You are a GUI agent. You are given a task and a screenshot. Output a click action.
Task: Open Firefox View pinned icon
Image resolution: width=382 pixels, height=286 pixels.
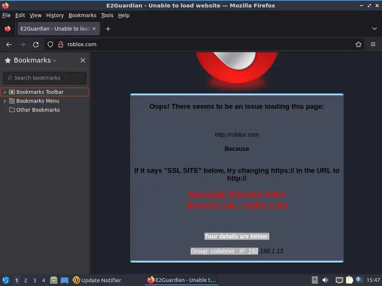7,29
